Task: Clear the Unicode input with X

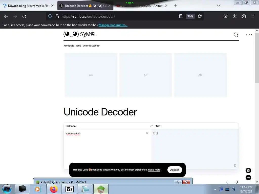Action: coord(147,133)
